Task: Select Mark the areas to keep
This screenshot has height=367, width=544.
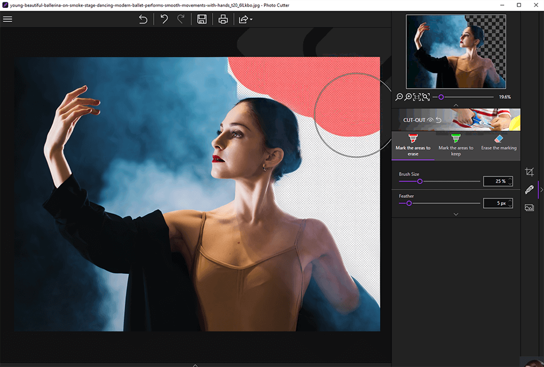Action: (x=456, y=145)
